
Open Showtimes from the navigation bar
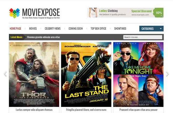coord(120,29)
